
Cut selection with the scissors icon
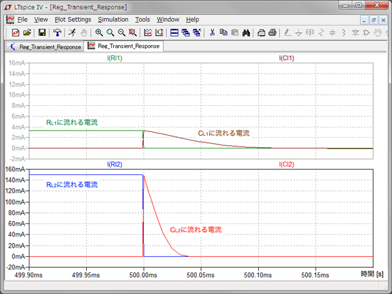pyautogui.click(x=212, y=32)
